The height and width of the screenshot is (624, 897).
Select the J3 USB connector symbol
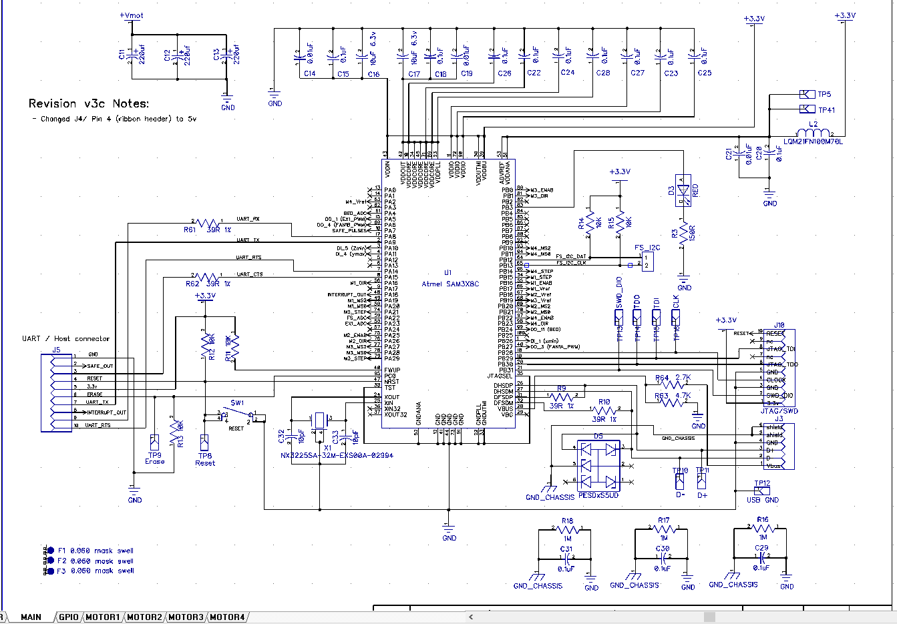(779, 446)
